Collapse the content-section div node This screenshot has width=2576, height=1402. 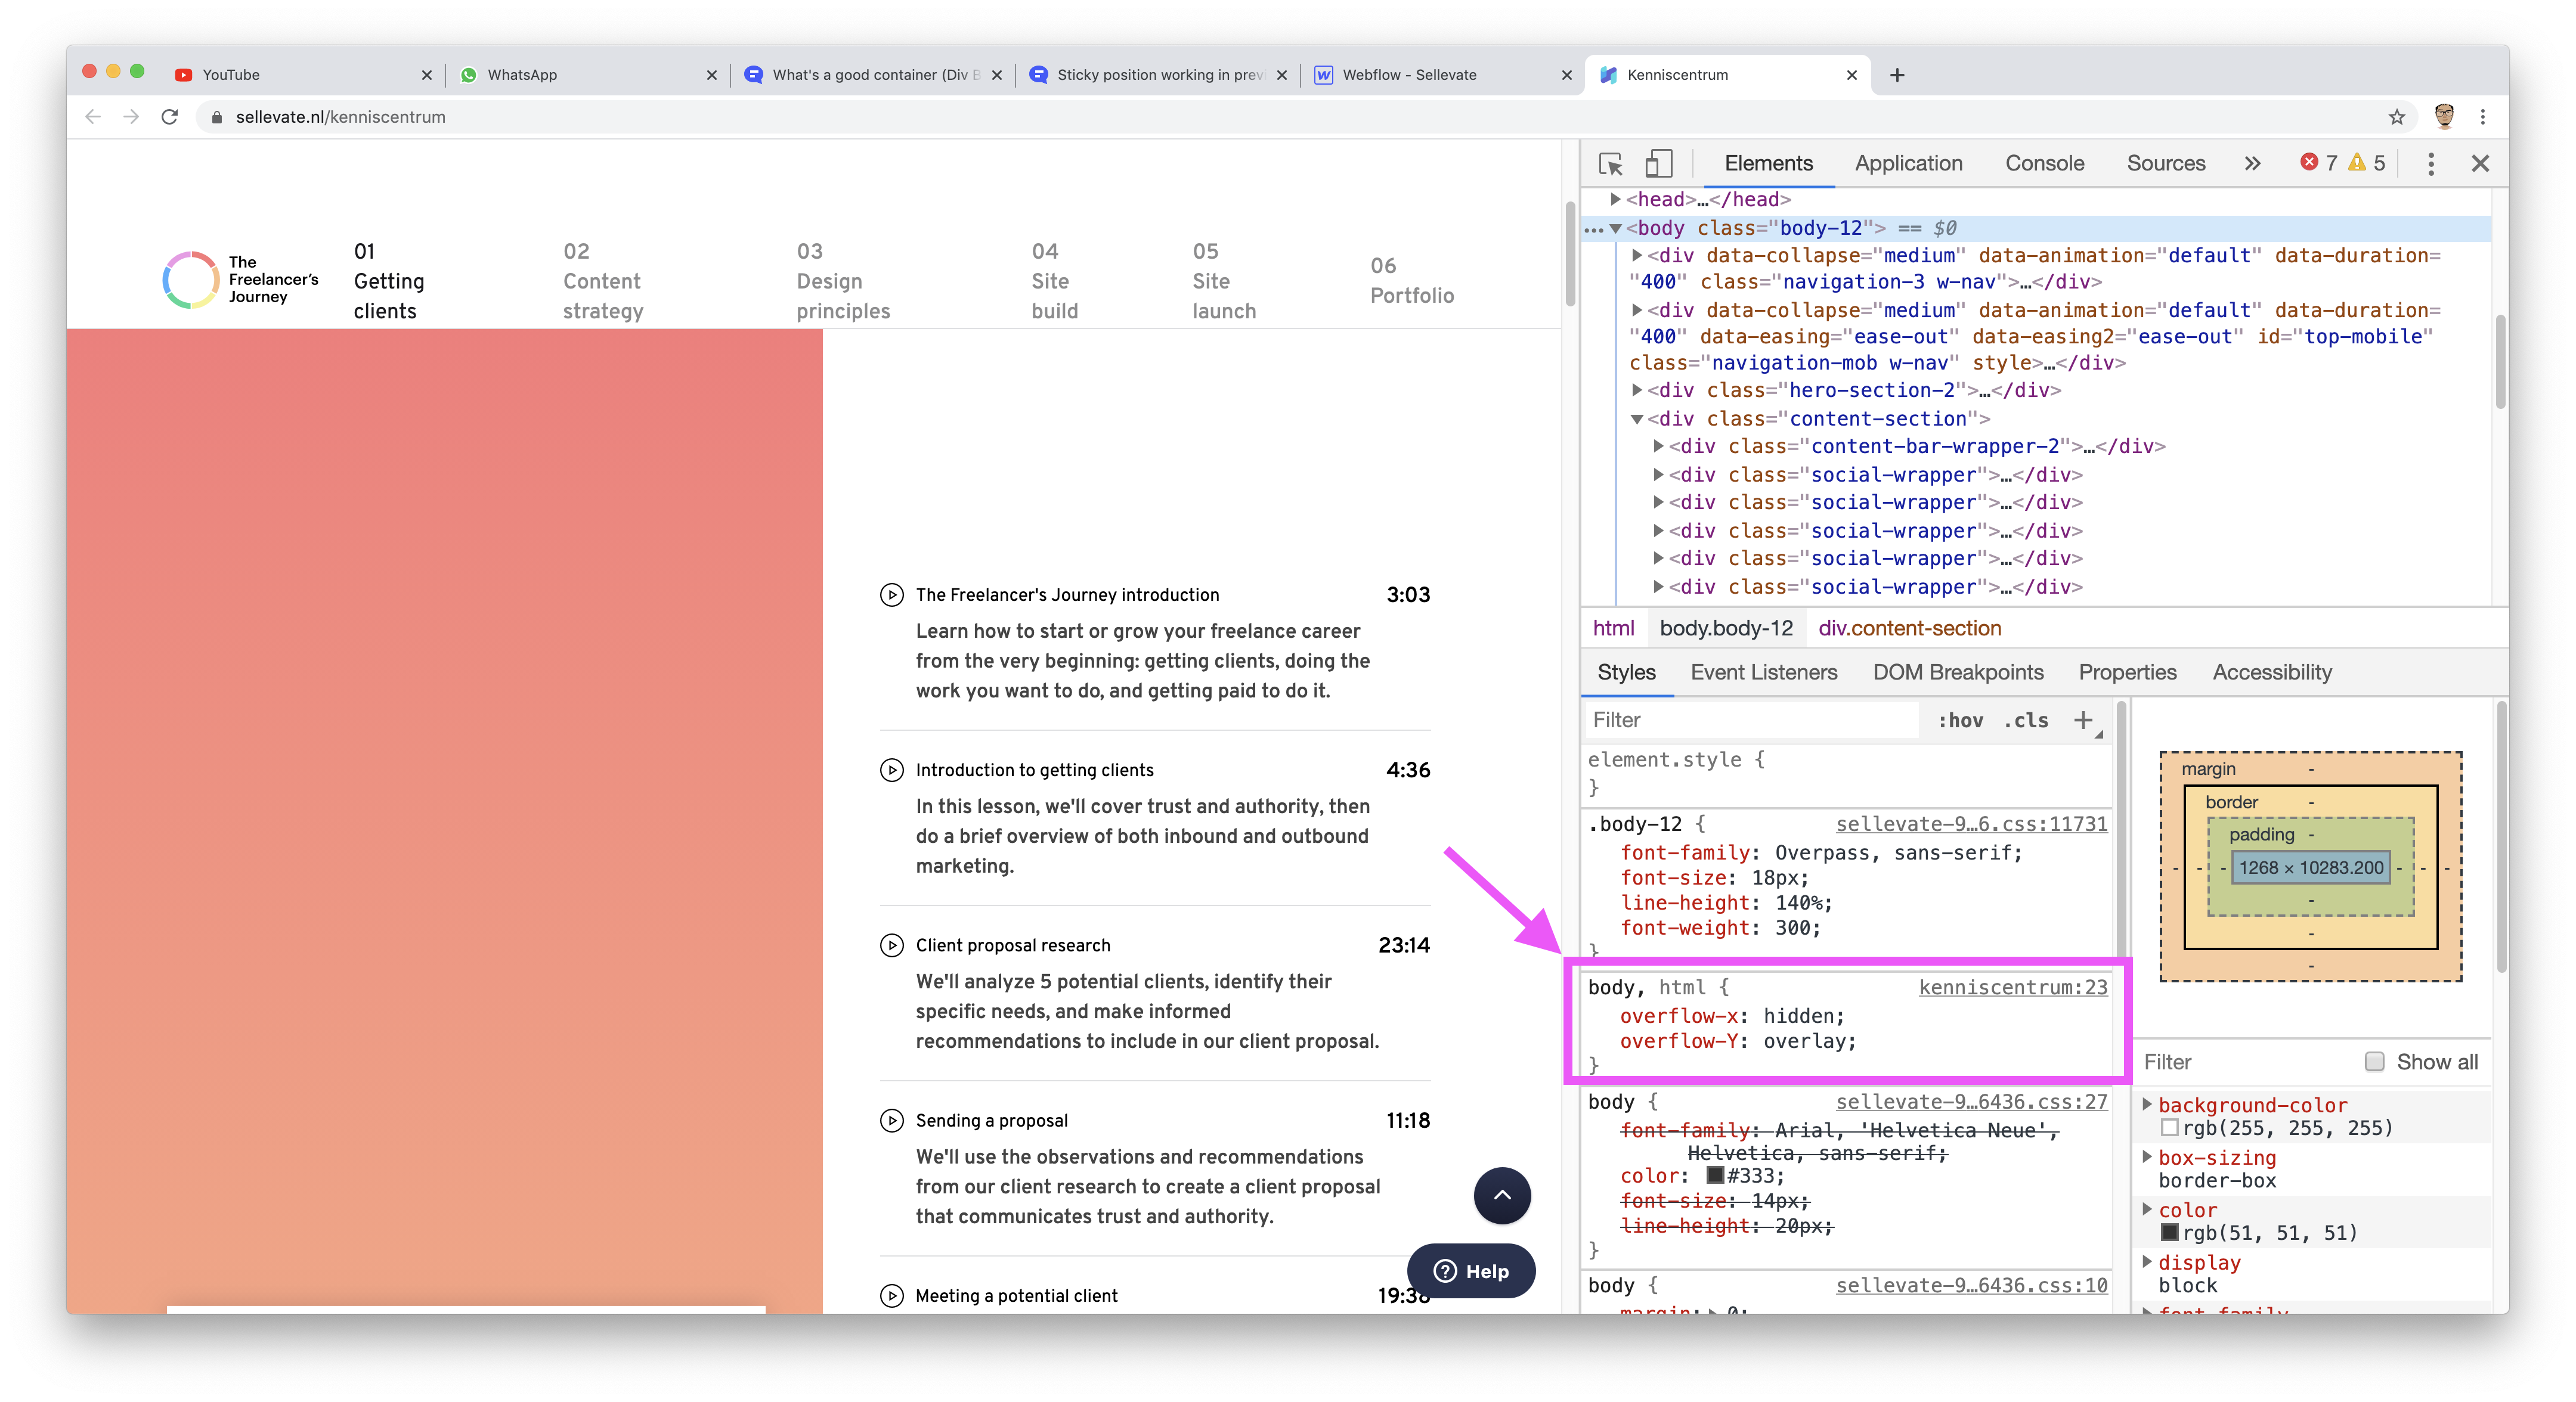[x=1637, y=419]
